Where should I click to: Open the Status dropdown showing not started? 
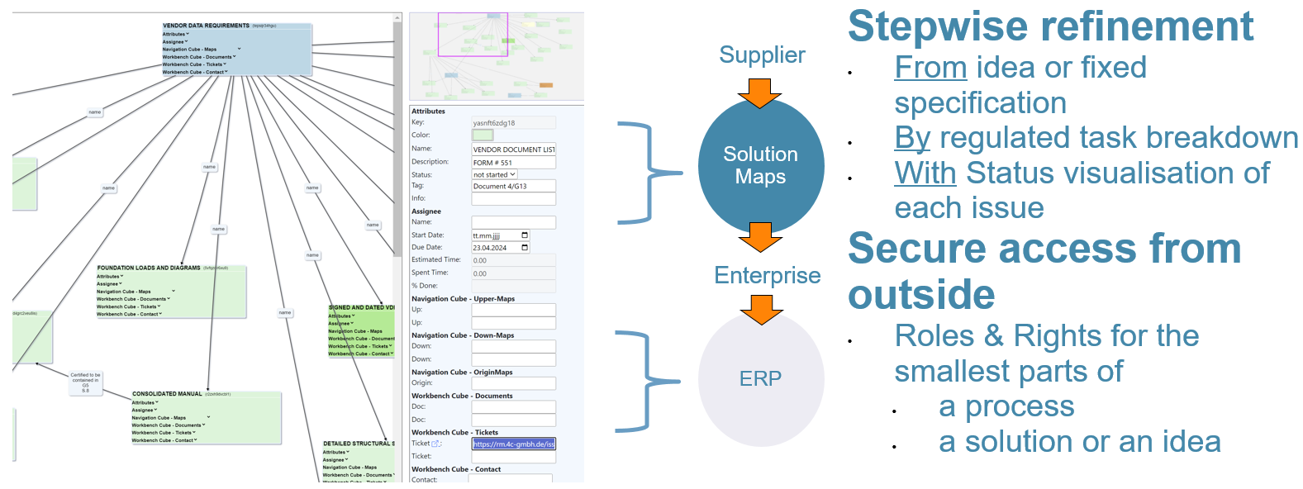tap(494, 174)
